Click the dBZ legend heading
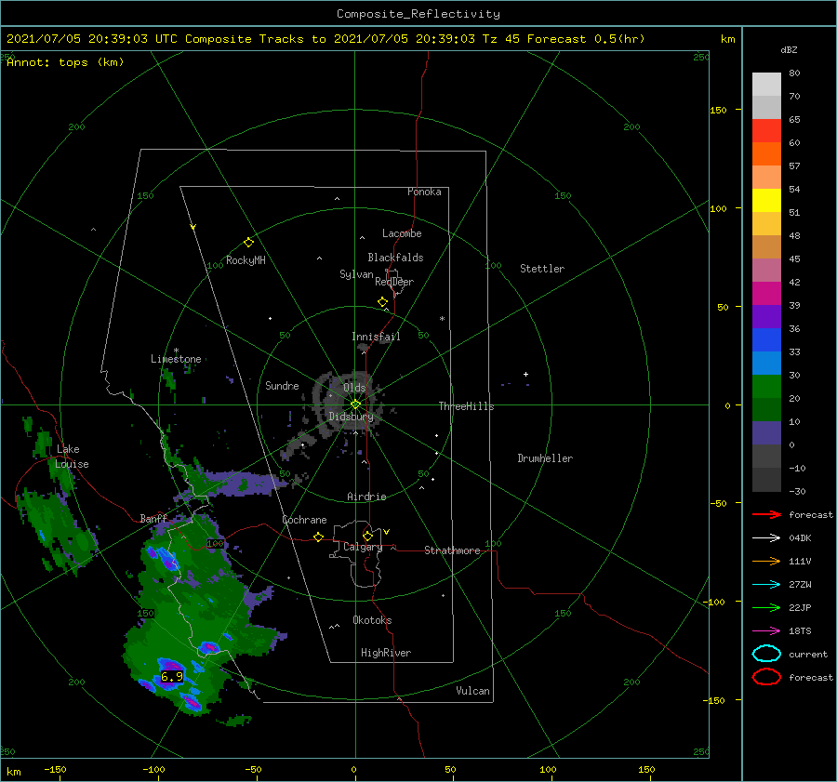 coord(789,50)
